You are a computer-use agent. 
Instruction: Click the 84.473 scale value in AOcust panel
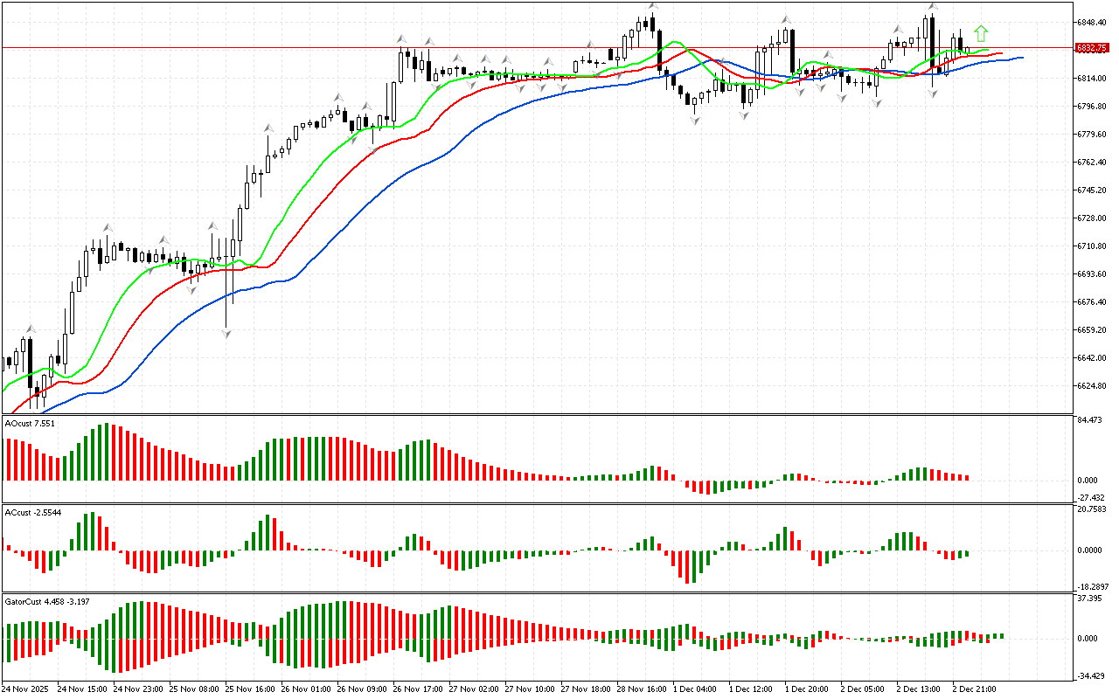(x=1088, y=421)
